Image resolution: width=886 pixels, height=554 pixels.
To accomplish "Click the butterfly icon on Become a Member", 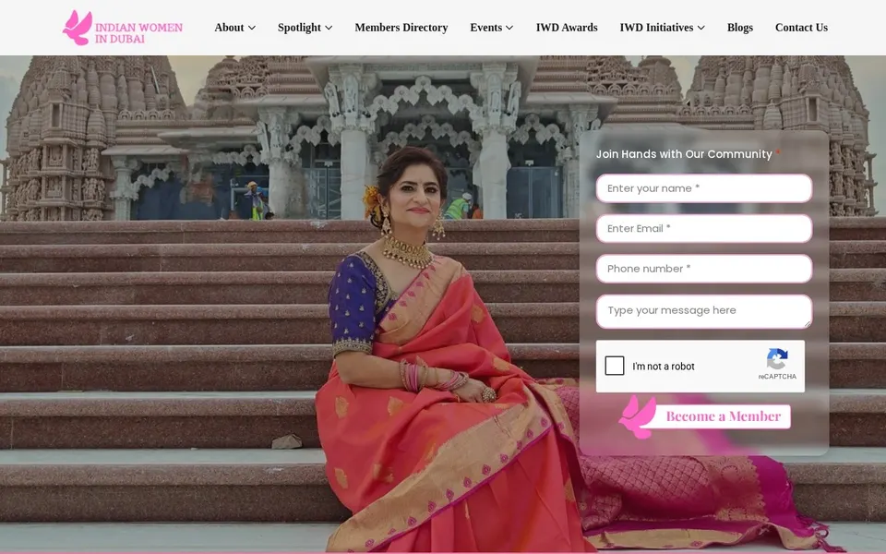I will click(x=638, y=417).
